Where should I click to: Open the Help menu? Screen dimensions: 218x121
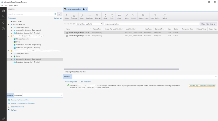click(16, 5)
